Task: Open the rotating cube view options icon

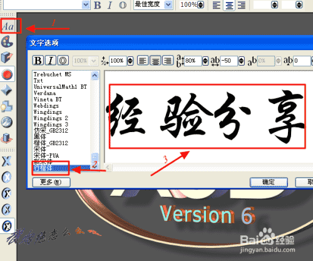Action: point(7,138)
